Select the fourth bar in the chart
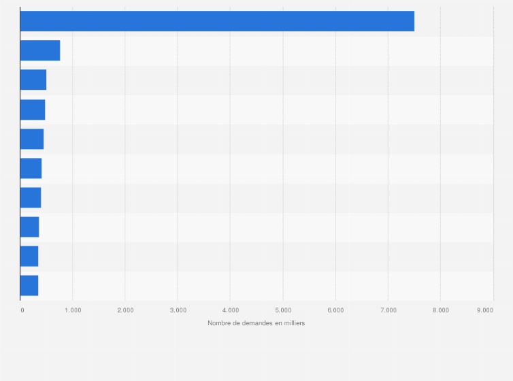The image size is (513, 381). tap(33, 110)
